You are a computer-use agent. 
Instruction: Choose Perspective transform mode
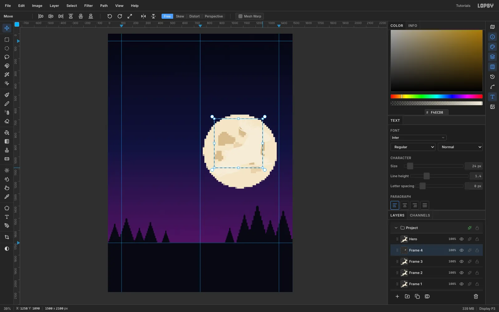[214, 16]
